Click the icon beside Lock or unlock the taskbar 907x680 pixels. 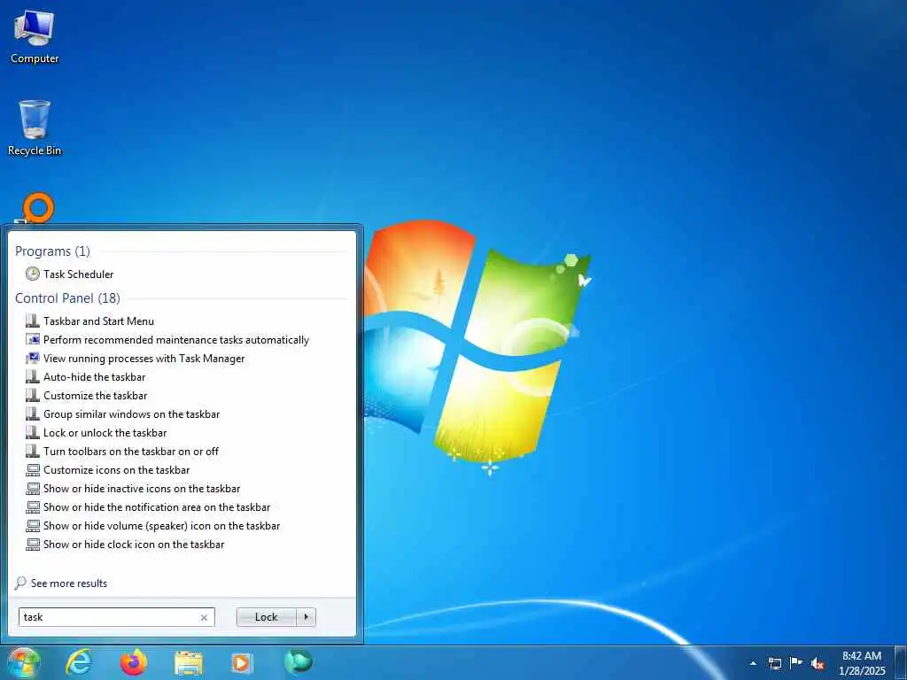click(33, 432)
